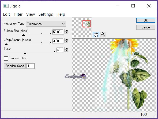158x119 pixels.
Task: Decrease Bubble Size with down arrow
Action: (x=67, y=33)
